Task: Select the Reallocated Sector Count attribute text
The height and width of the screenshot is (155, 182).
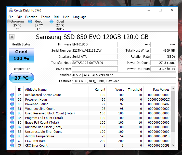Action: coord(43,95)
